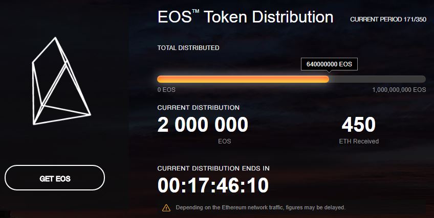This screenshot has height=218, width=434.
Task: Click the 0 EOS start label
Action: [166, 90]
